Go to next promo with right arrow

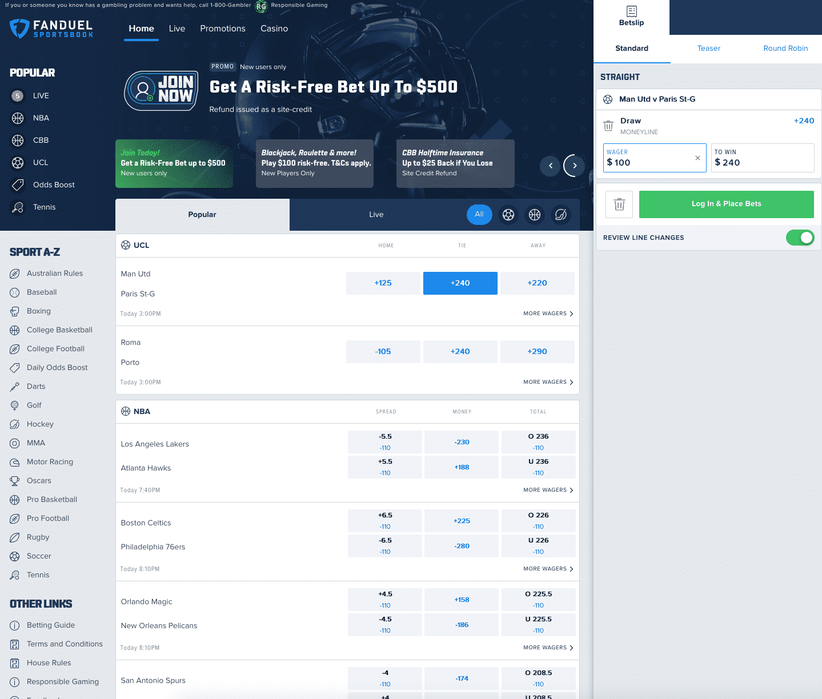[575, 166]
